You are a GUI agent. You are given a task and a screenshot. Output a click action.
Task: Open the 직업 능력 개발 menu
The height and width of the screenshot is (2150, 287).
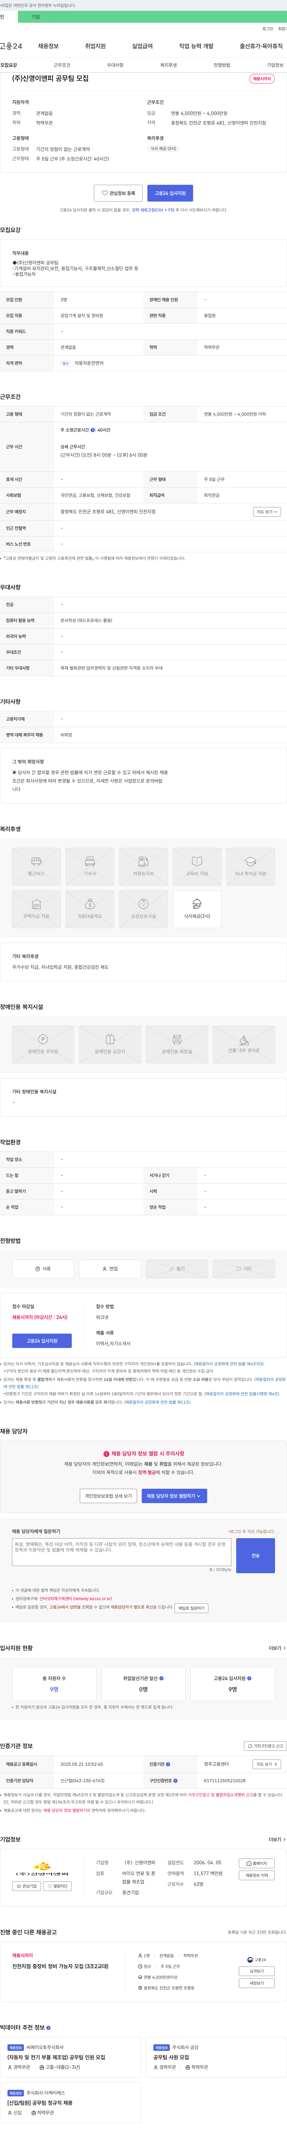click(196, 46)
